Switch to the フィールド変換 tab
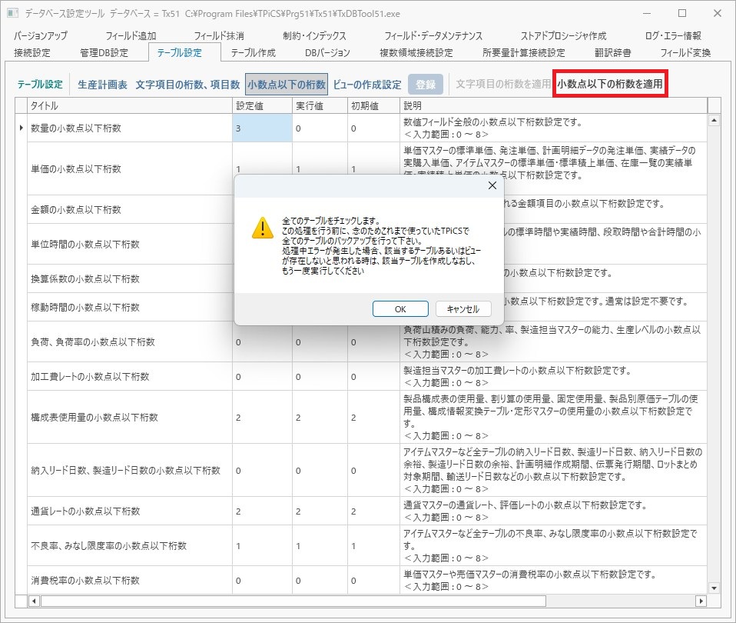 (x=685, y=52)
